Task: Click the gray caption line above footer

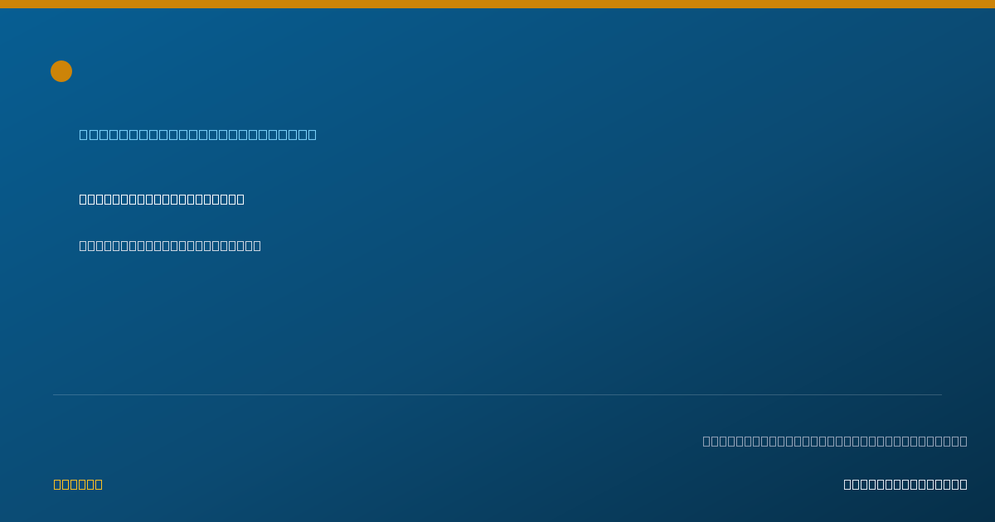Action: point(835,441)
